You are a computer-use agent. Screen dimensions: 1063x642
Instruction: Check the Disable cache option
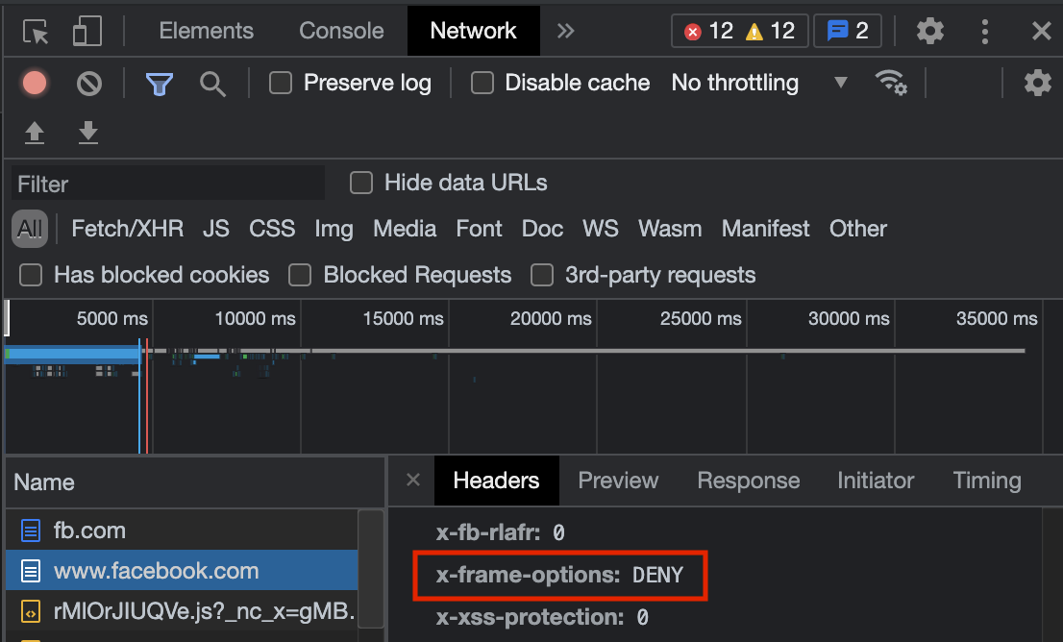[x=482, y=83]
